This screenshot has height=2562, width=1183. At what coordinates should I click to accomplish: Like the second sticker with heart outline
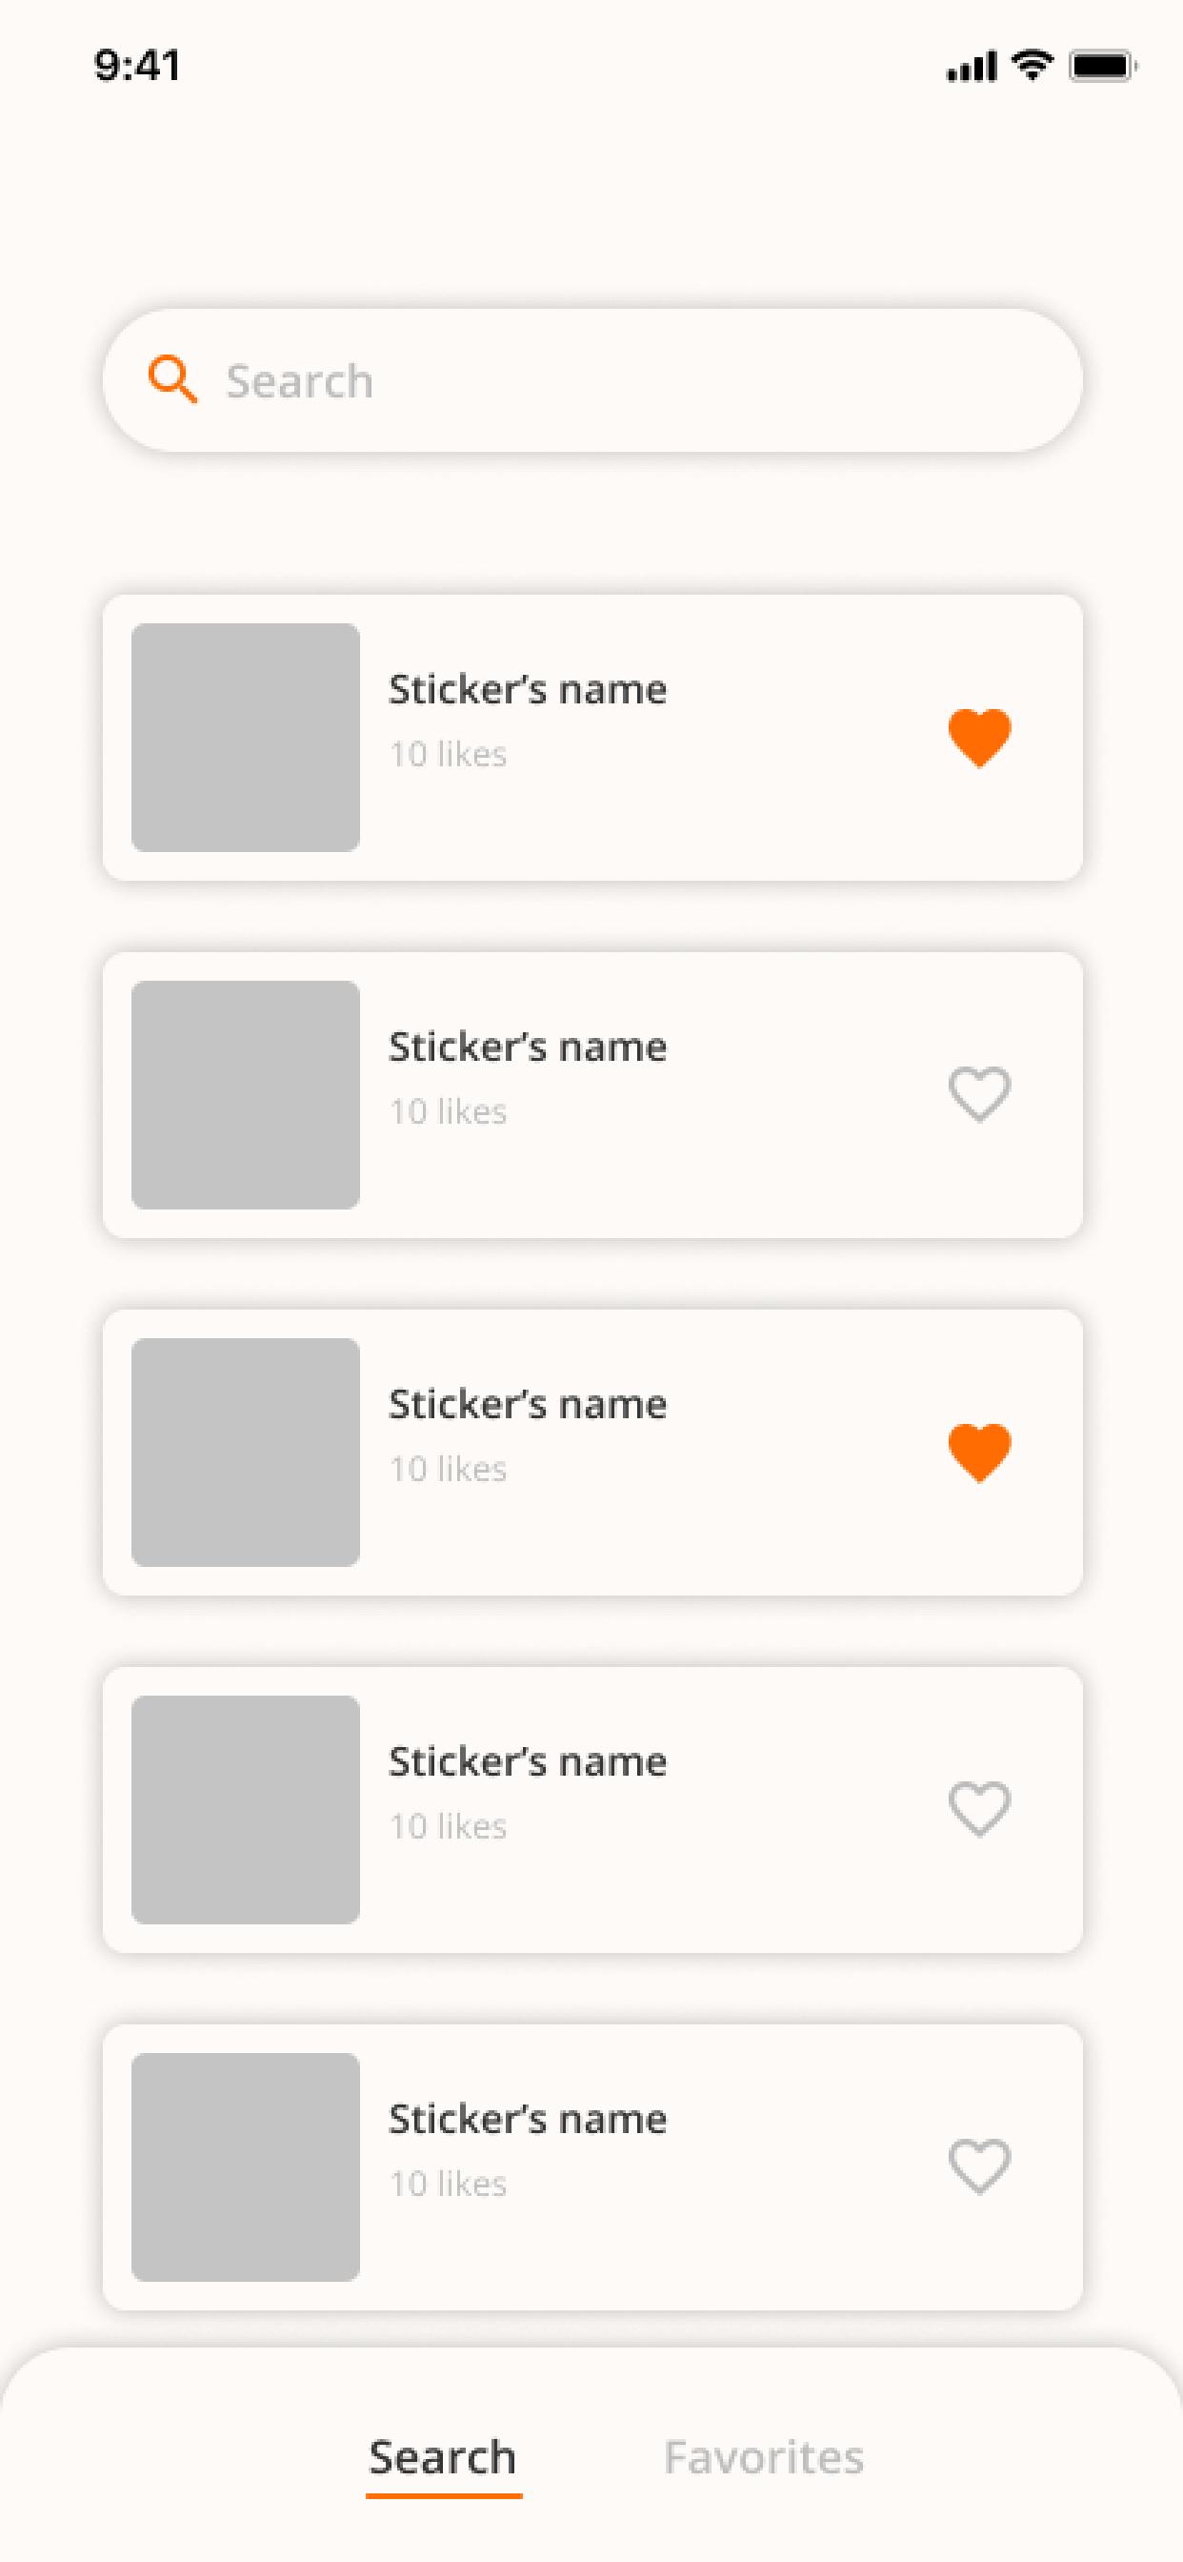(x=979, y=1095)
